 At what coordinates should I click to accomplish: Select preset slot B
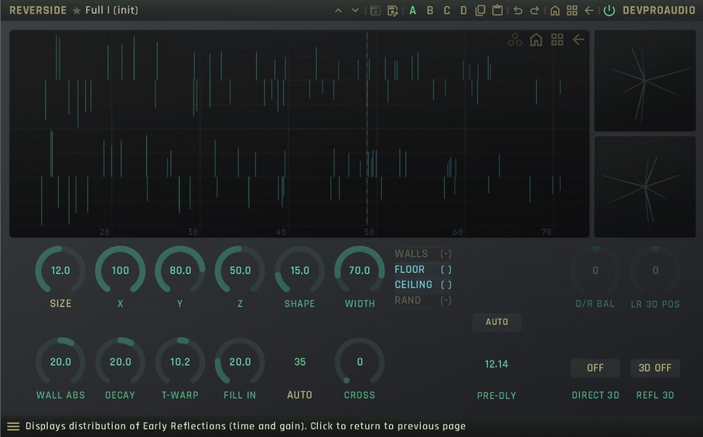(430, 10)
